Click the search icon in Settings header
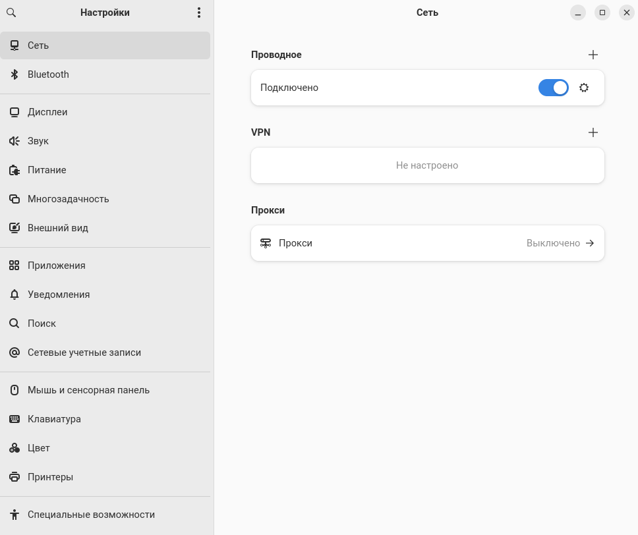638x535 pixels. coord(11,13)
